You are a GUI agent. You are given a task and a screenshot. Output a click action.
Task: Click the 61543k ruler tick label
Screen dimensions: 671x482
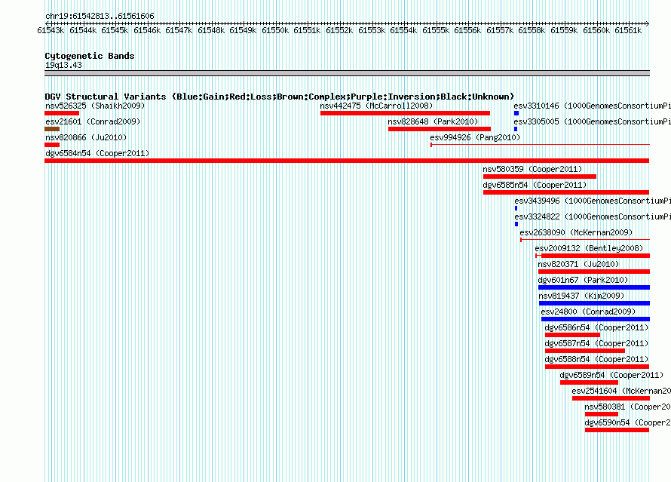coord(51,30)
